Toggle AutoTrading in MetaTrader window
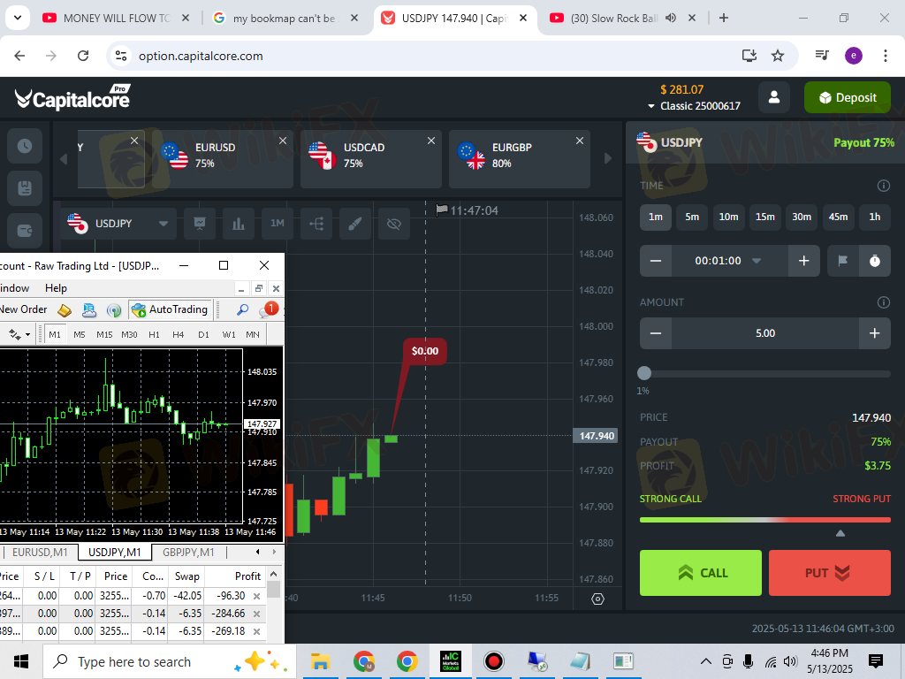This screenshot has width=905, height=679. click(x=170, y=309)
